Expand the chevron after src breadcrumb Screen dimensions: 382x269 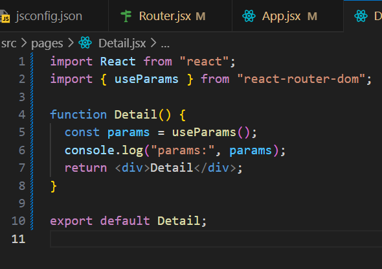(24, 43)
